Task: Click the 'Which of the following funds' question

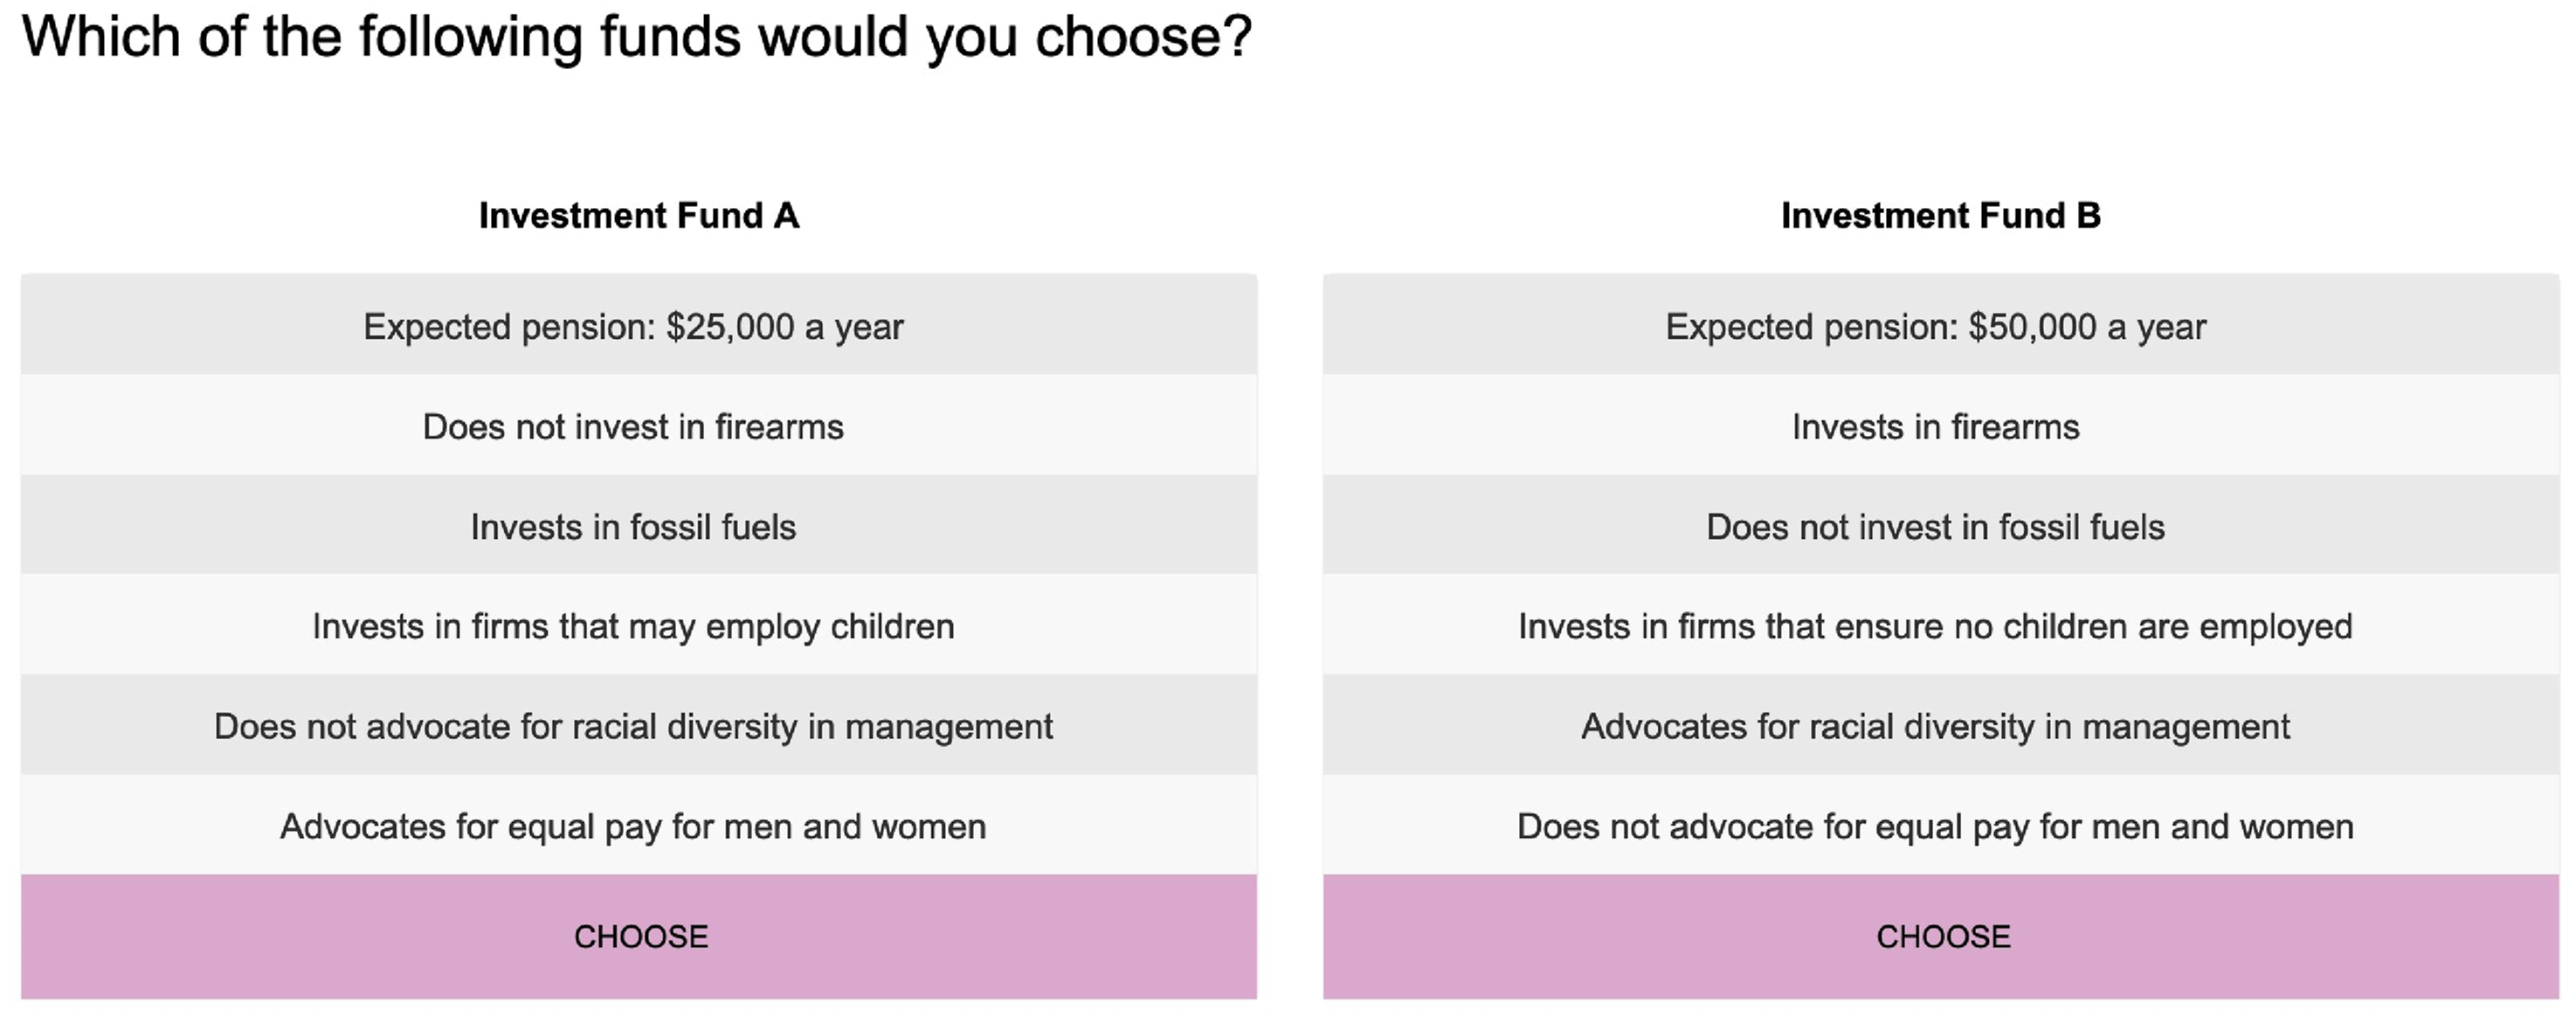Action: (x=637, y=38)
